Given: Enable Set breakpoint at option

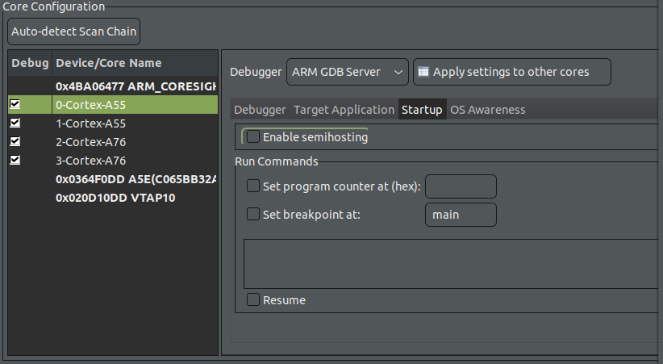Looking at the screenshot, I should click(x=253, y=214).
